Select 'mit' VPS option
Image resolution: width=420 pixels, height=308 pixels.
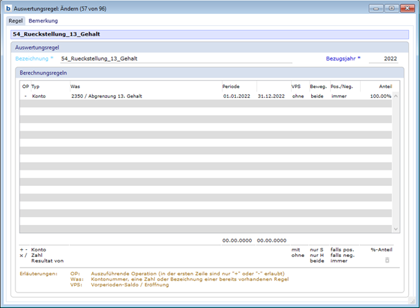[x=296, y=249]
